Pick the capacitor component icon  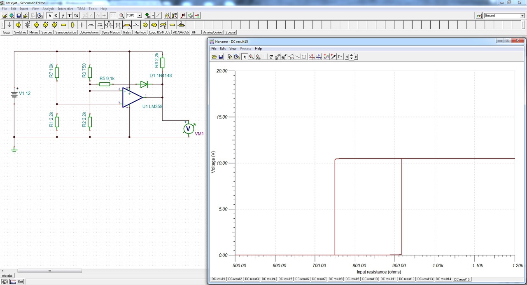82,25
